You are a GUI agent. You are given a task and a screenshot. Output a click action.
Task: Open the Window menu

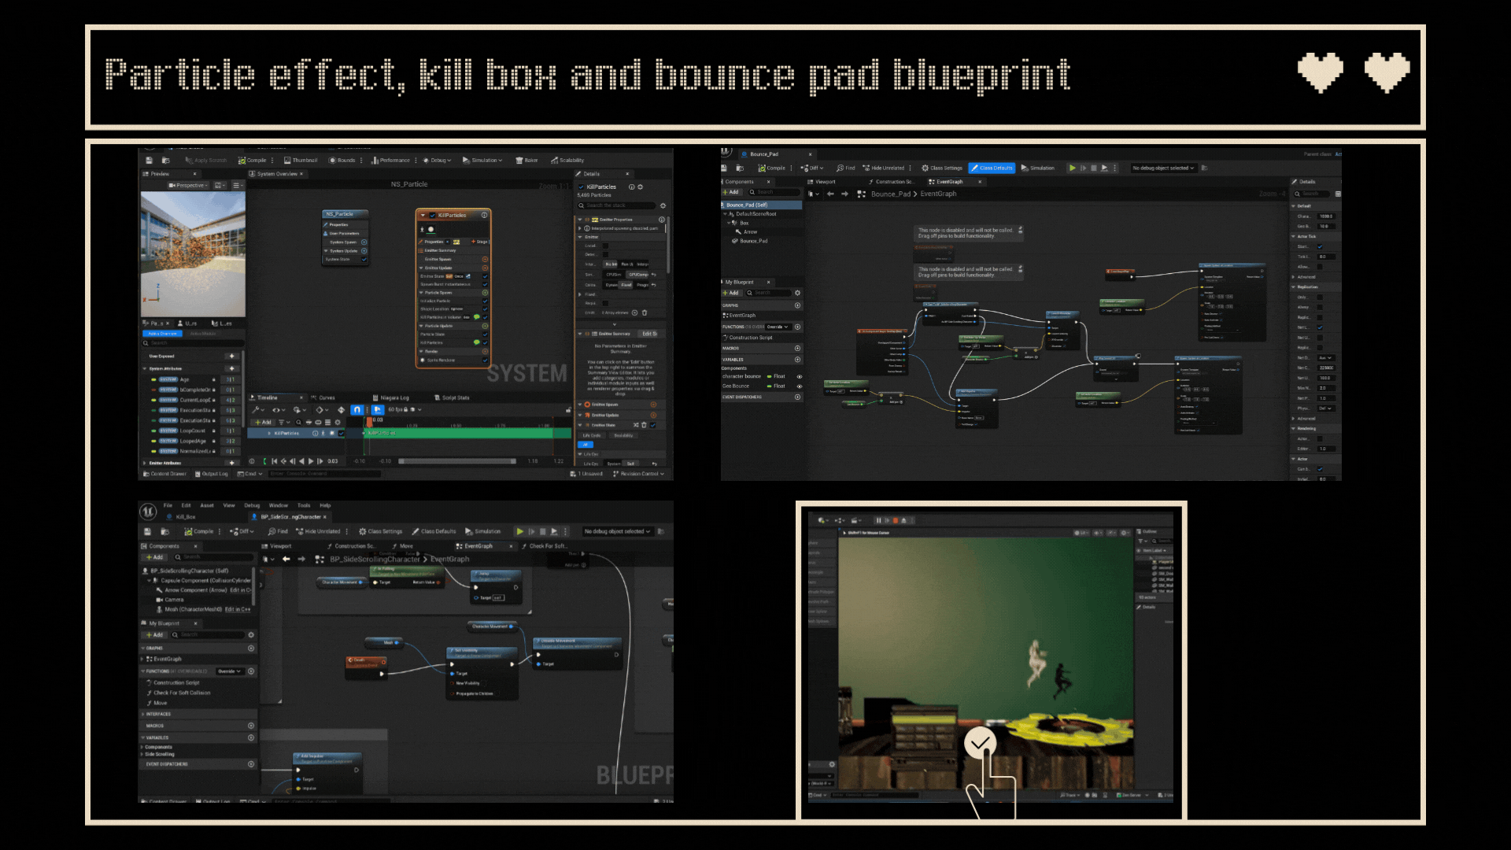click(x=278, y=505)
